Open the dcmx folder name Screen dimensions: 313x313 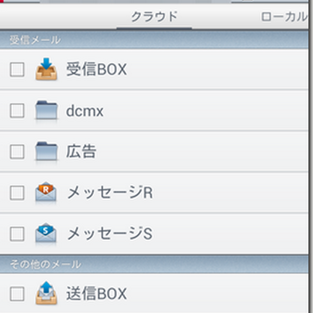[85, 112]
